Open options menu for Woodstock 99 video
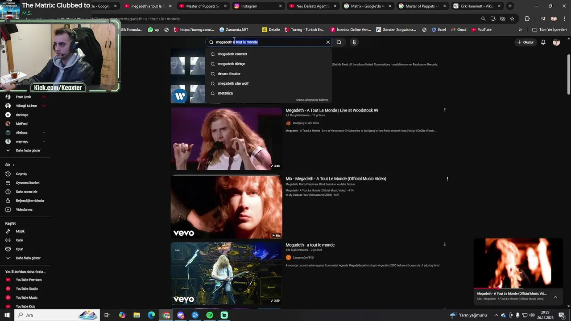Image resolution: width=571 pixels, height=321 pixels. 444,110
